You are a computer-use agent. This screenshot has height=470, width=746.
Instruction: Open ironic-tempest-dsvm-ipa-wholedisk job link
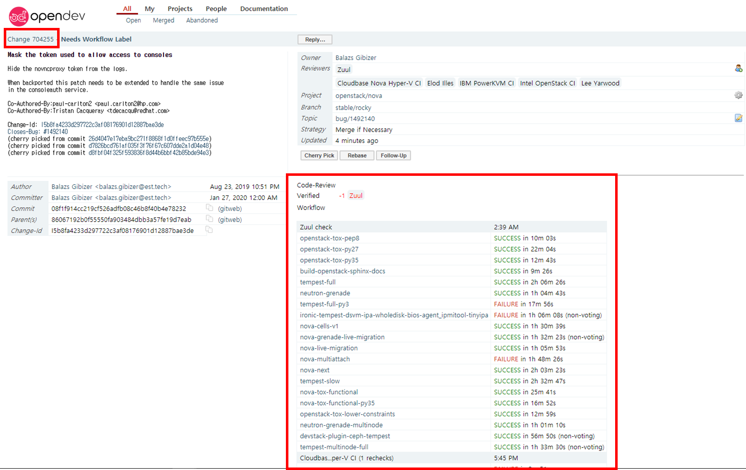pos(394,315)
